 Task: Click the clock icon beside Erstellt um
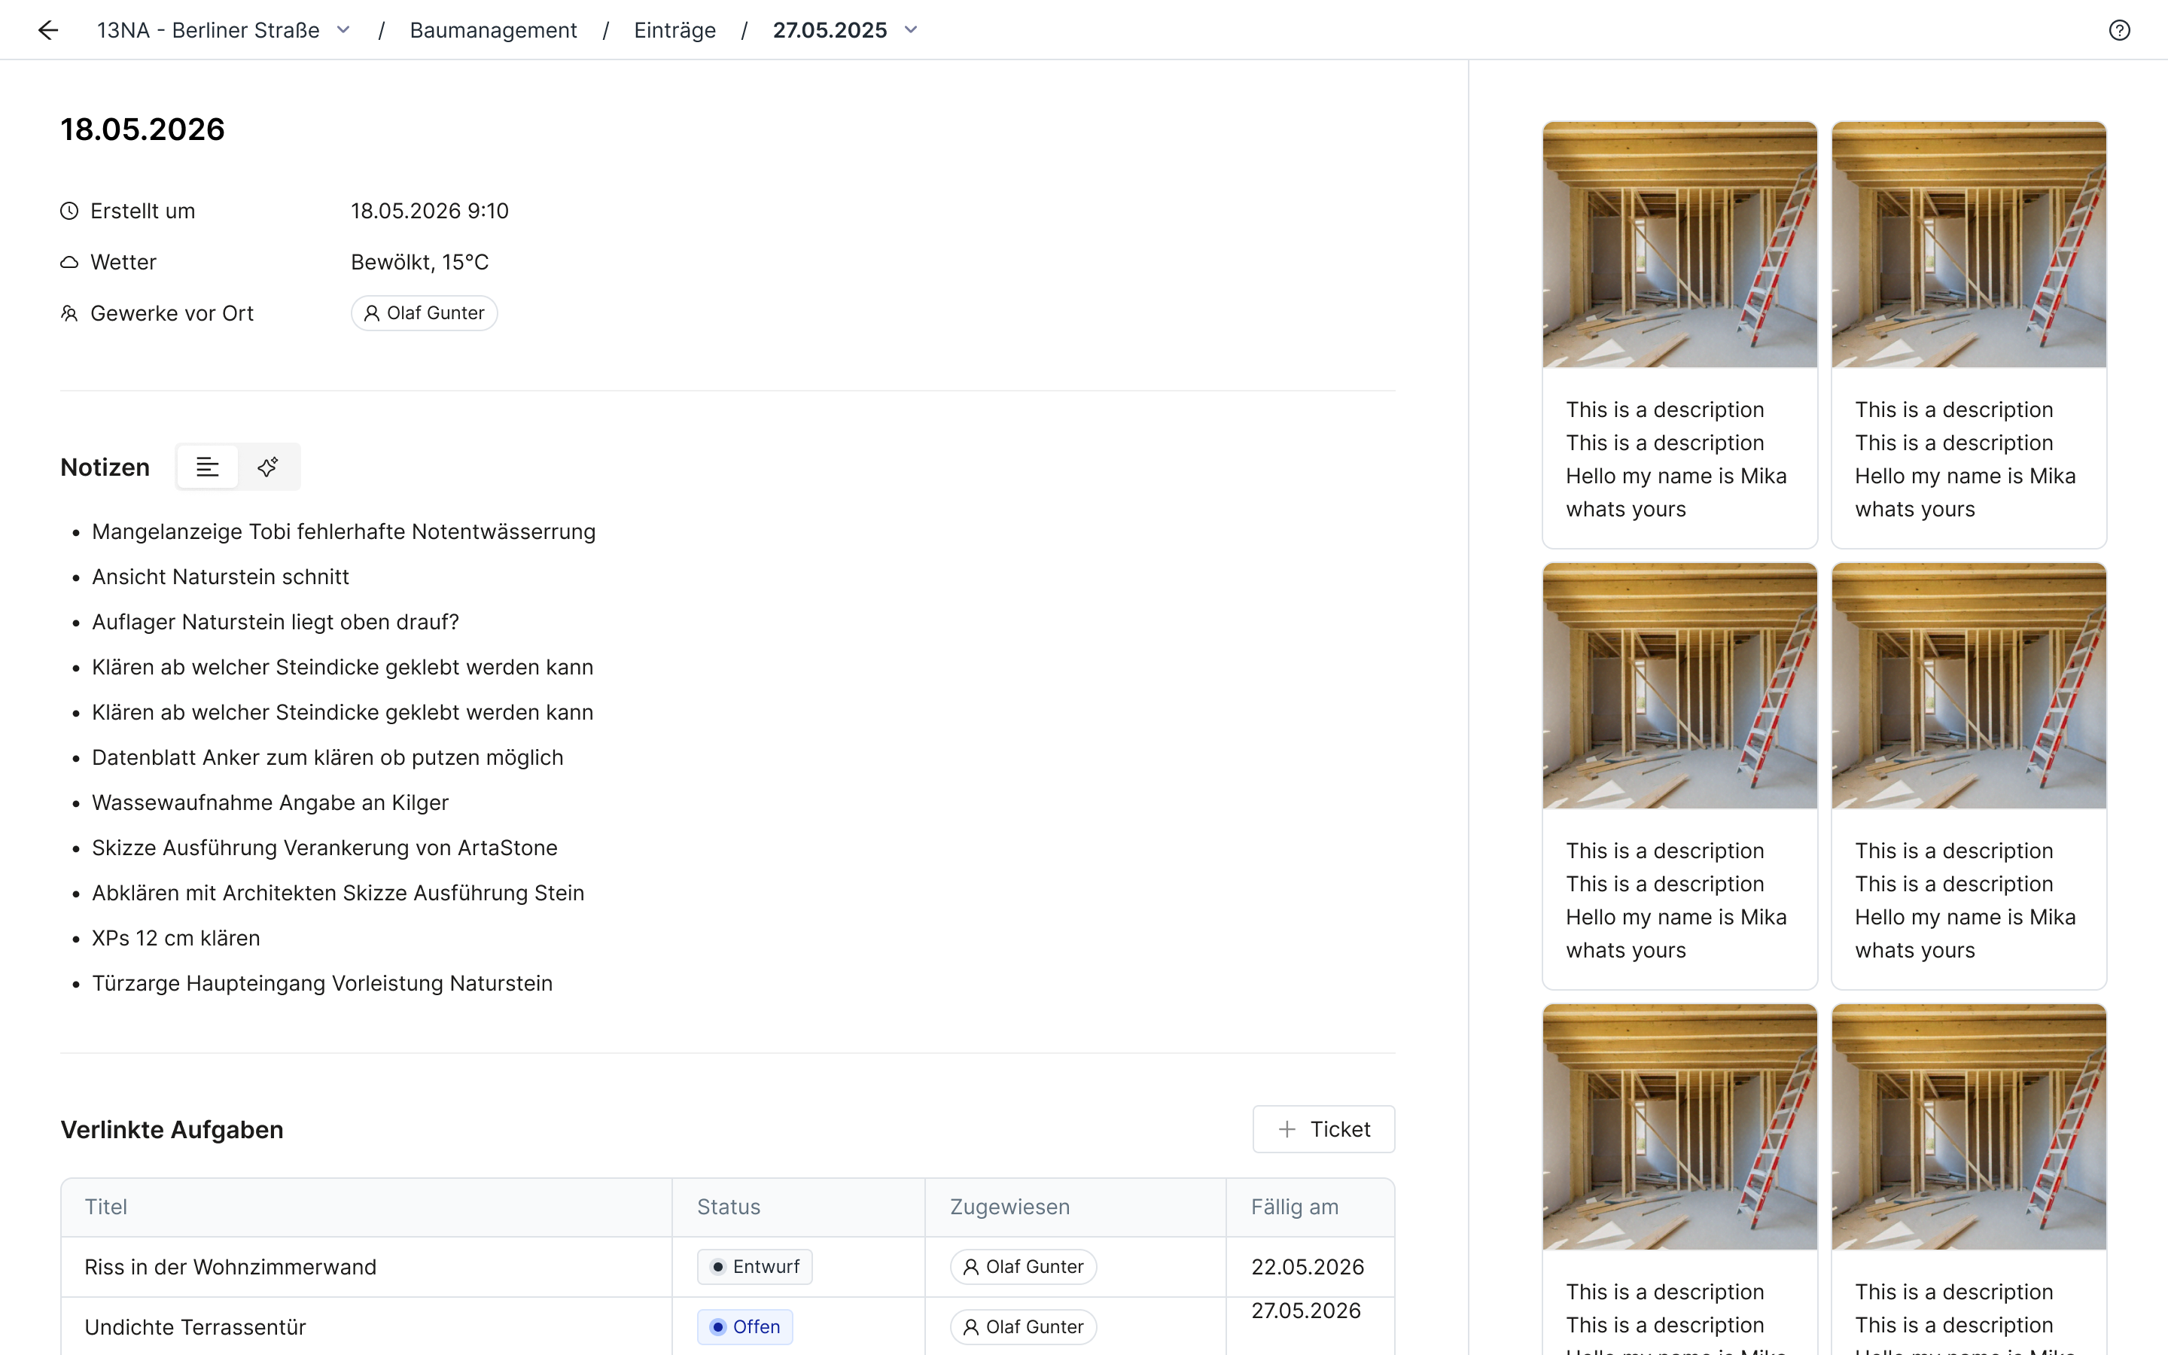tap(69, 211)
